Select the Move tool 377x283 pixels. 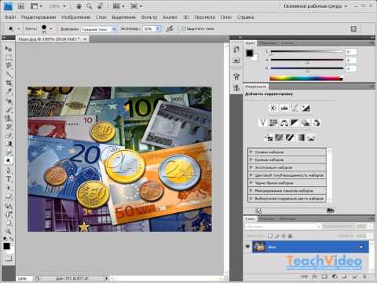tap(9, 49)
